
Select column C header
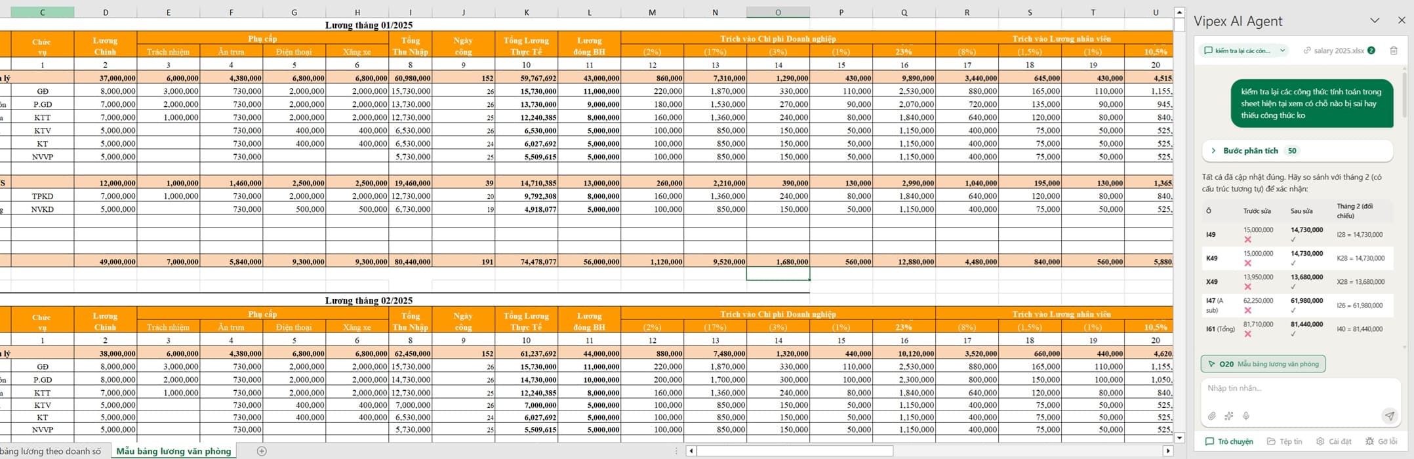[x=42, y=12]
